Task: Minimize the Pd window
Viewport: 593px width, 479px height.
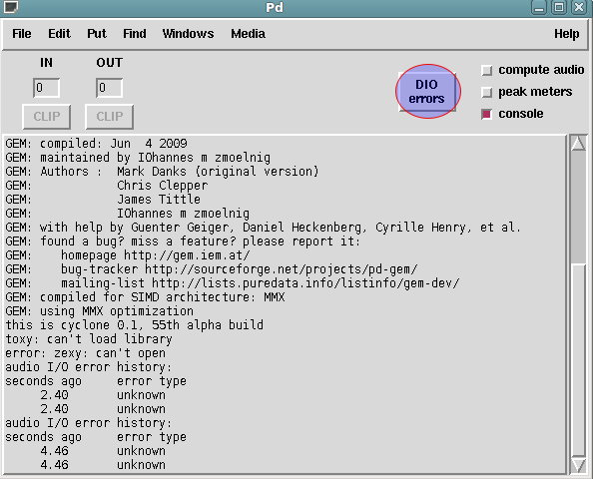Action: coord(539,7)
